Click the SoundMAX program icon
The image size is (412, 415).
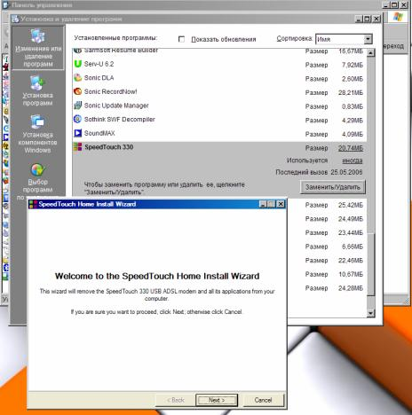[x=77, y=133]
